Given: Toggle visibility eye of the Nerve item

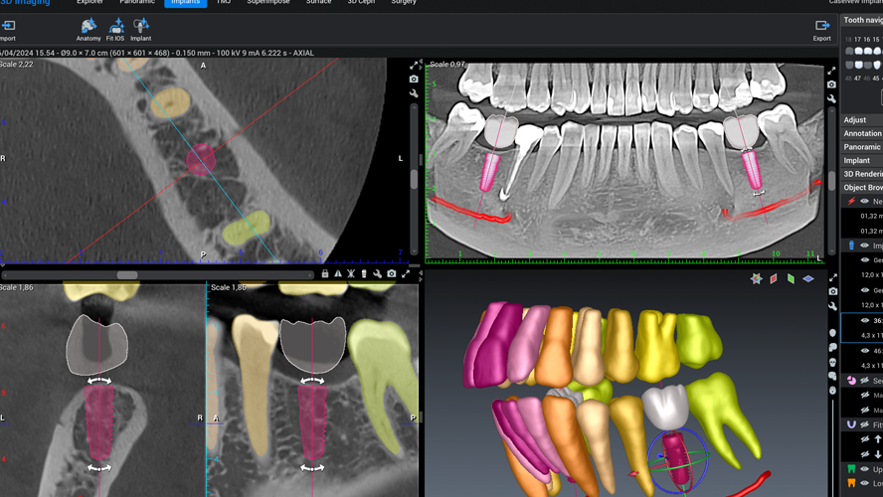Looking at the screenshot, I should click(864, 201).
